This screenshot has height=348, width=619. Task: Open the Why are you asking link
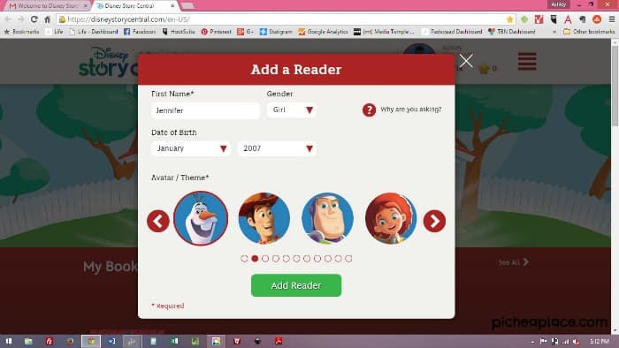pos(411,110)
